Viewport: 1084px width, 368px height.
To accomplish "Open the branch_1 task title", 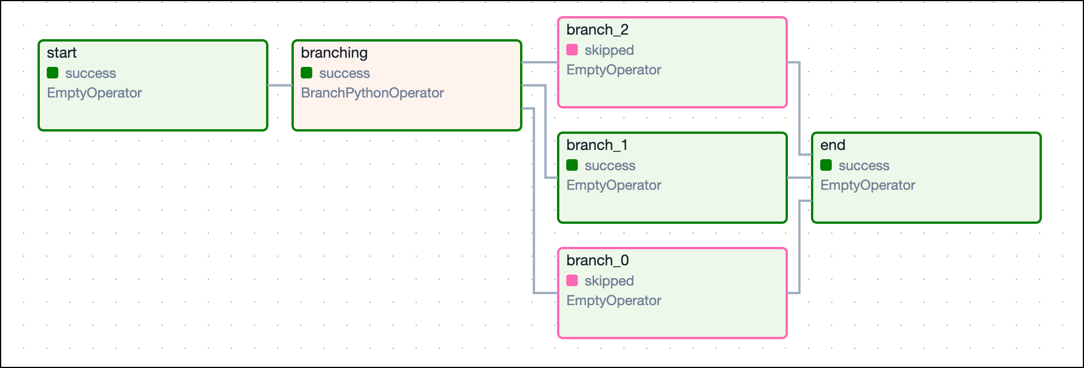I will [x=597, y=145].
